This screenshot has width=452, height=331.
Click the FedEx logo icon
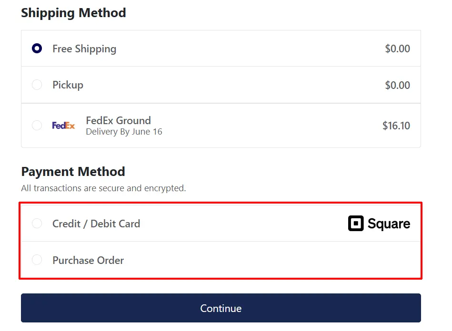tap(63, 126)
